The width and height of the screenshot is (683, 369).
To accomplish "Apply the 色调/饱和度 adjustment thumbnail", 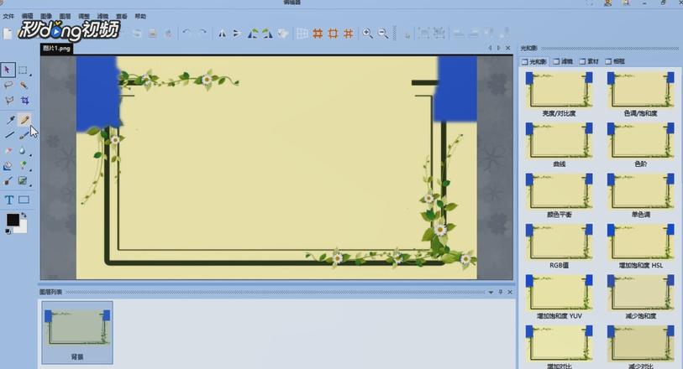I will (x=641, y=91).
